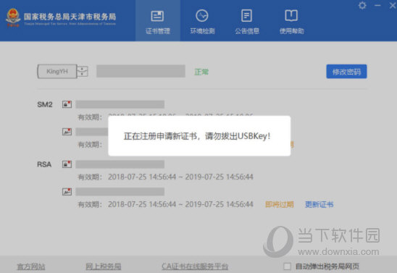Switch to 环境检测 tab
The image size is (397, 273).
pos(202,22)
